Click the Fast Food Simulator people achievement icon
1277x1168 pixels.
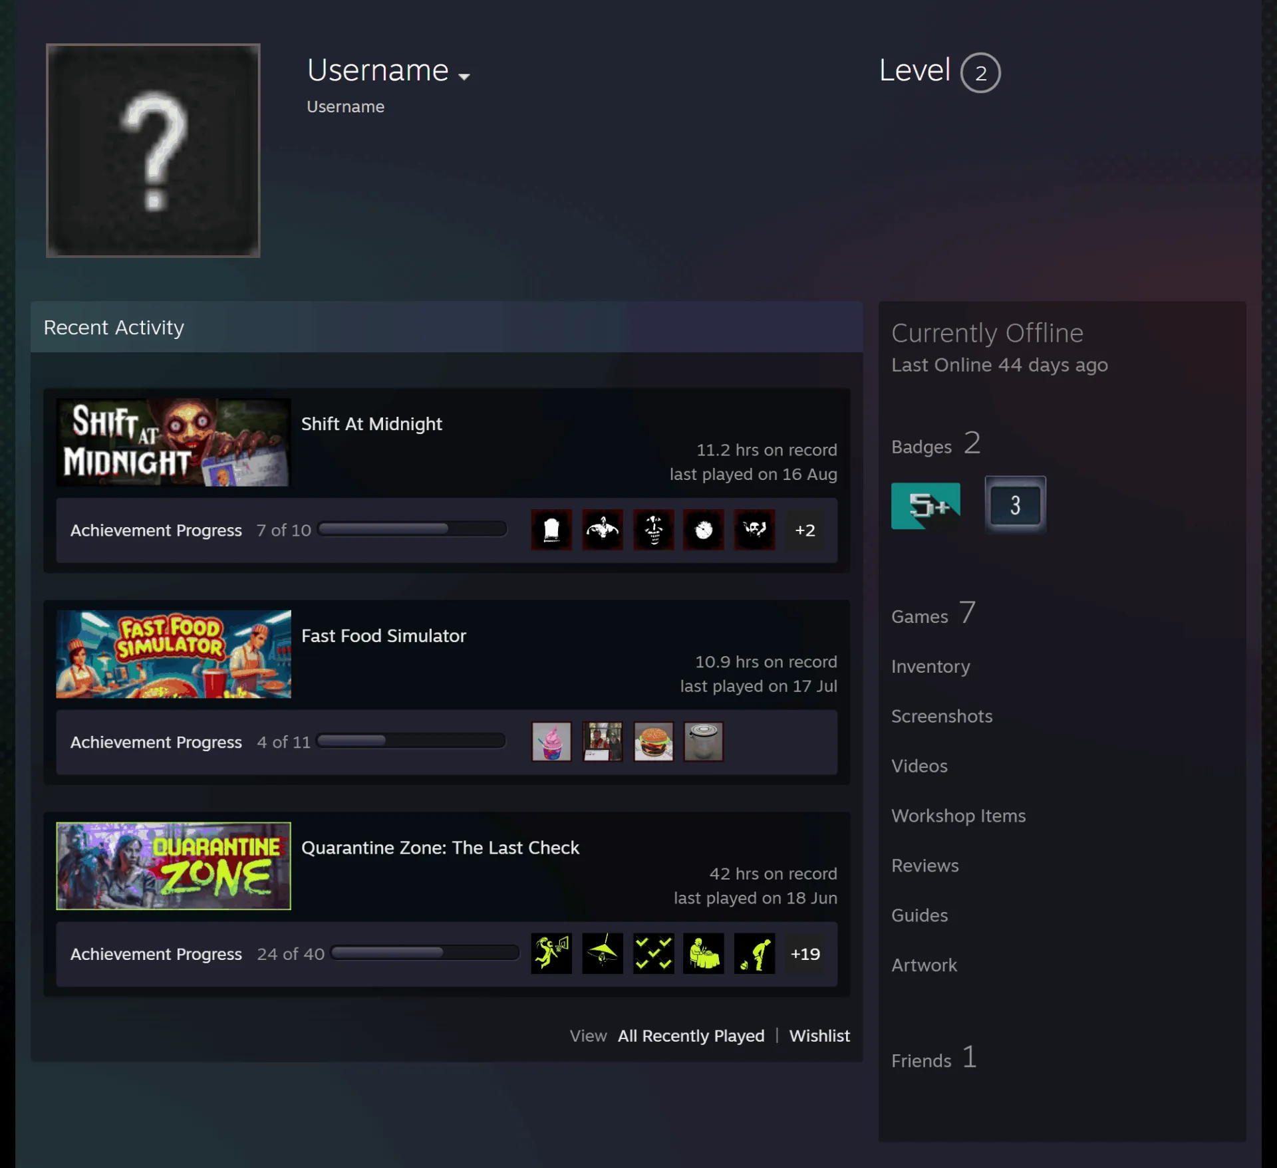(603, 741)
